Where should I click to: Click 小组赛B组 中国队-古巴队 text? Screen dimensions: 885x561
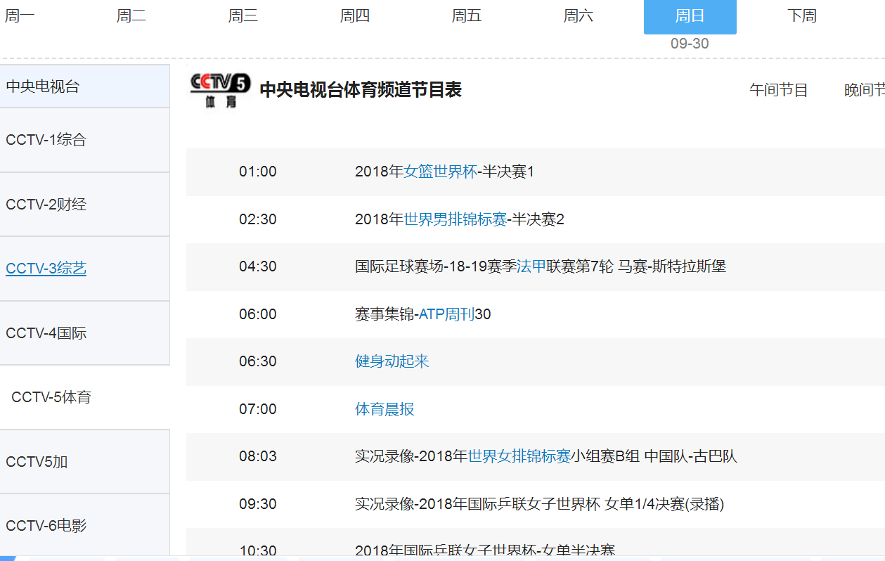tap(654, 456)
